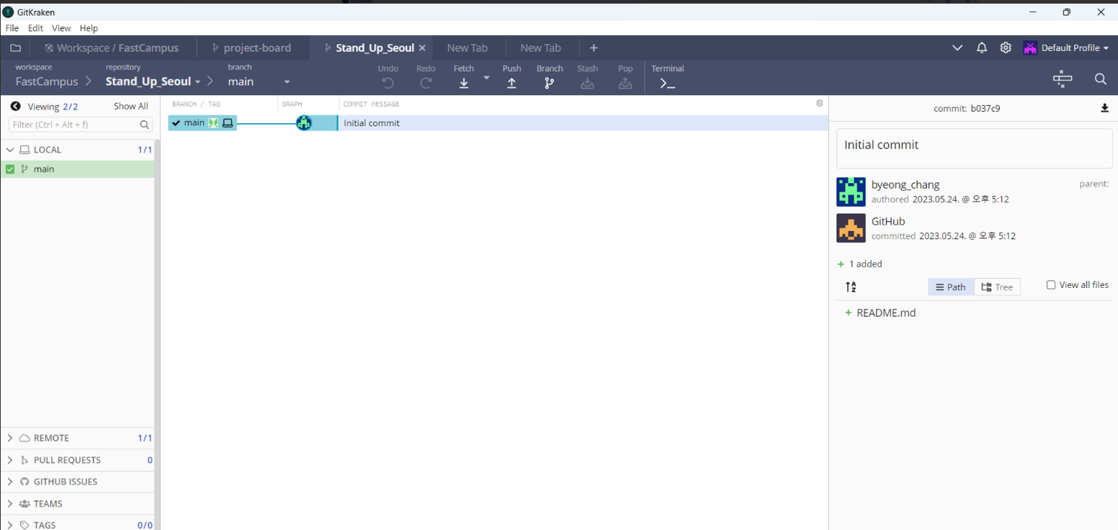Screen dimensions: 1118x530
Task: Open the Help menu
Action: (x=89, y=28)
